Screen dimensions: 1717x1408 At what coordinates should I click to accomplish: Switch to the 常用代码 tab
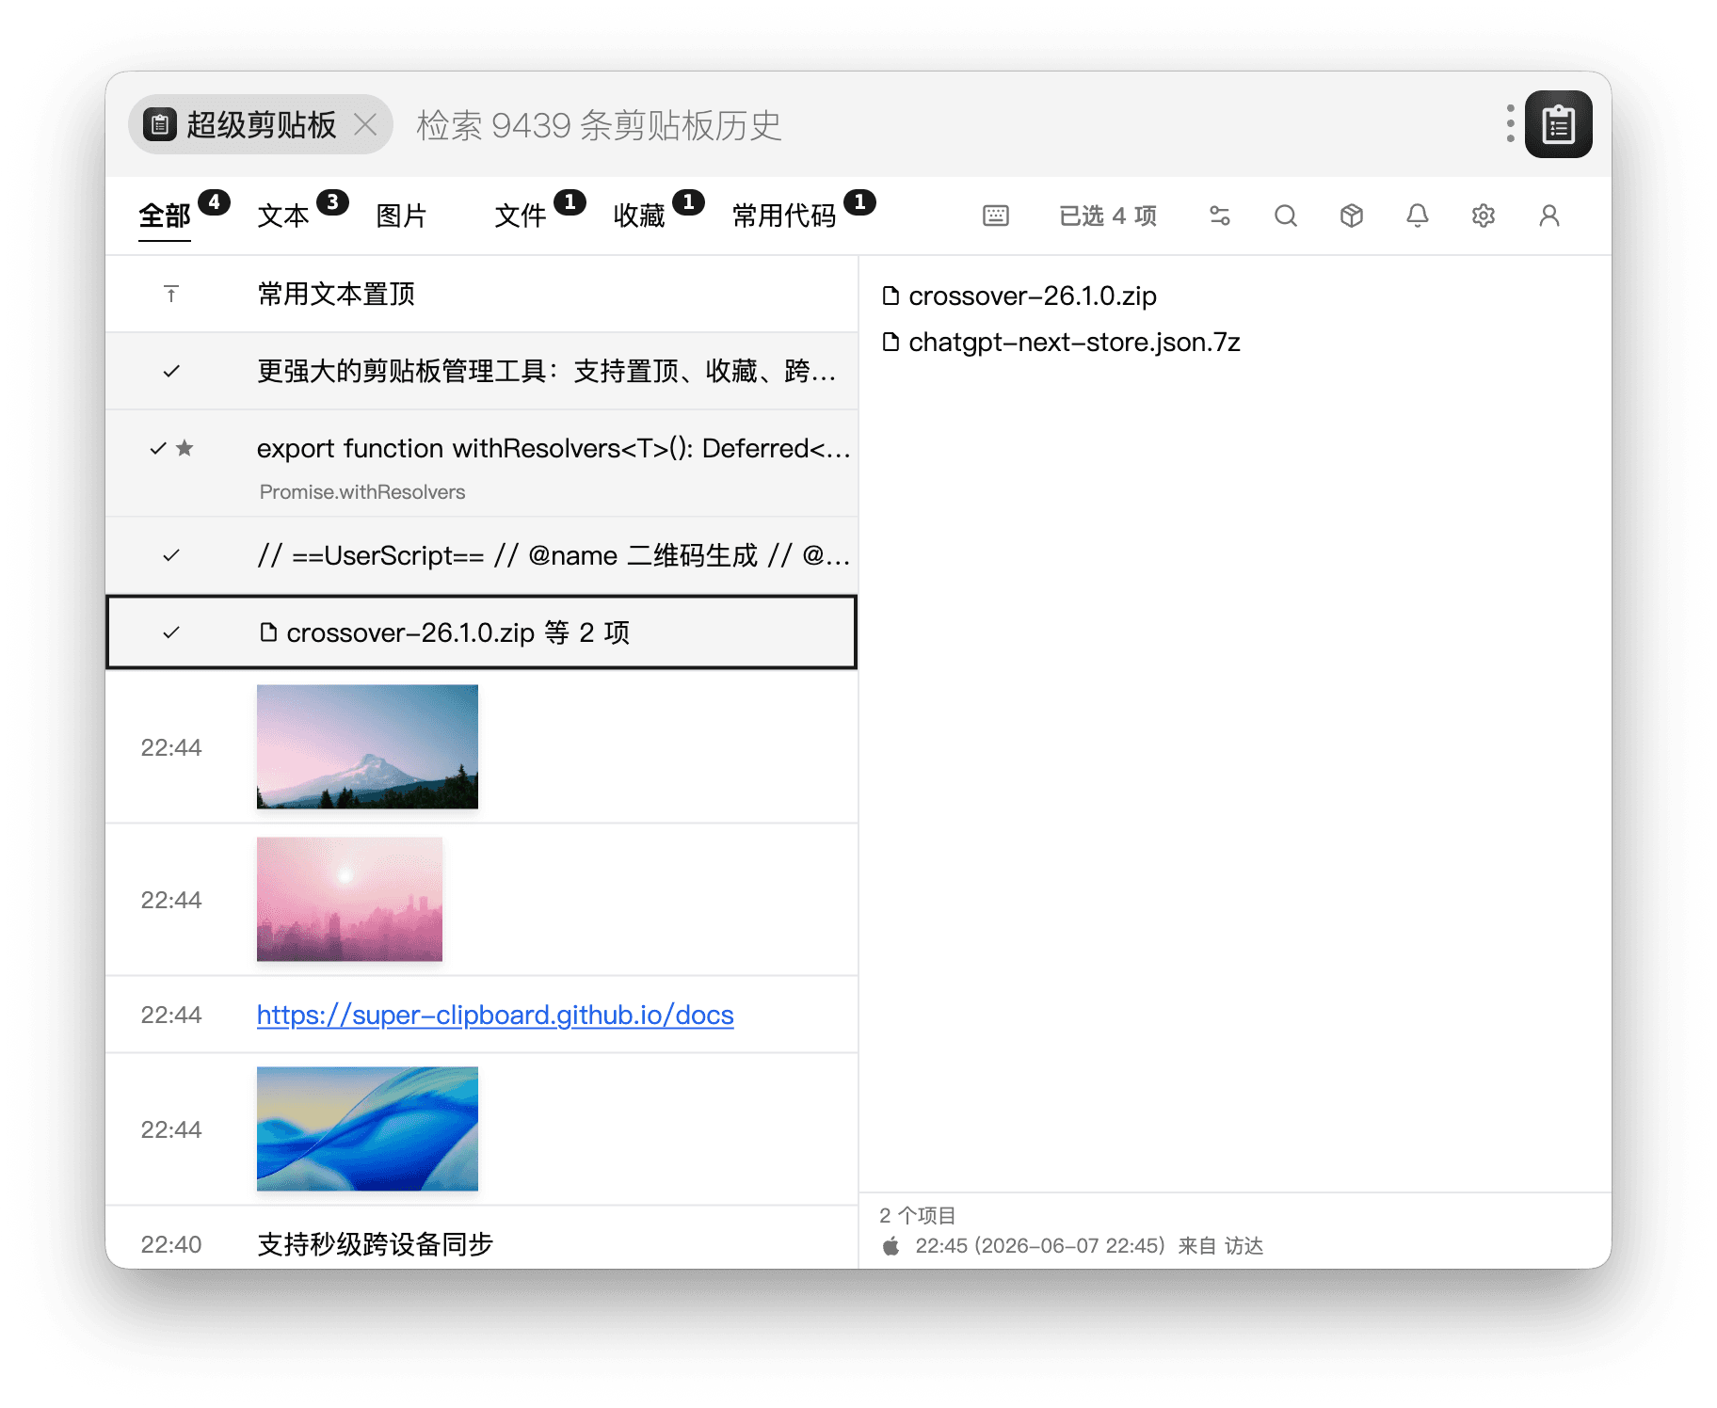click(x=784, y=216)
